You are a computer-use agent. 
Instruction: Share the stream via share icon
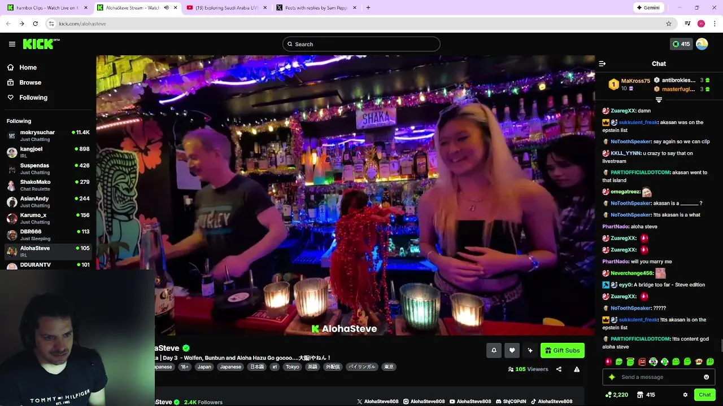pyautogui.click(x=559, y=369)
